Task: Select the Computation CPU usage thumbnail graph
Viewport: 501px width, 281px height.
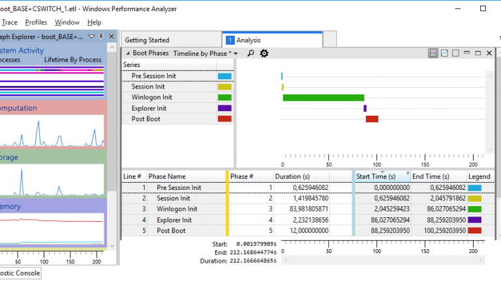Action: [52, 130]
